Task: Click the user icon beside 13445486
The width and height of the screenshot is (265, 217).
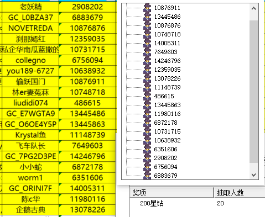Action: 147,17
